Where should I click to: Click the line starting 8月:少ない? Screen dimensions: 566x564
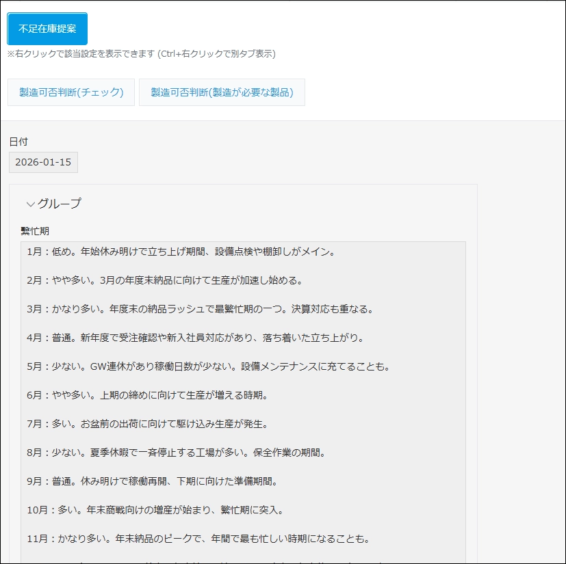pyautogui.click(x=176, y=453)
